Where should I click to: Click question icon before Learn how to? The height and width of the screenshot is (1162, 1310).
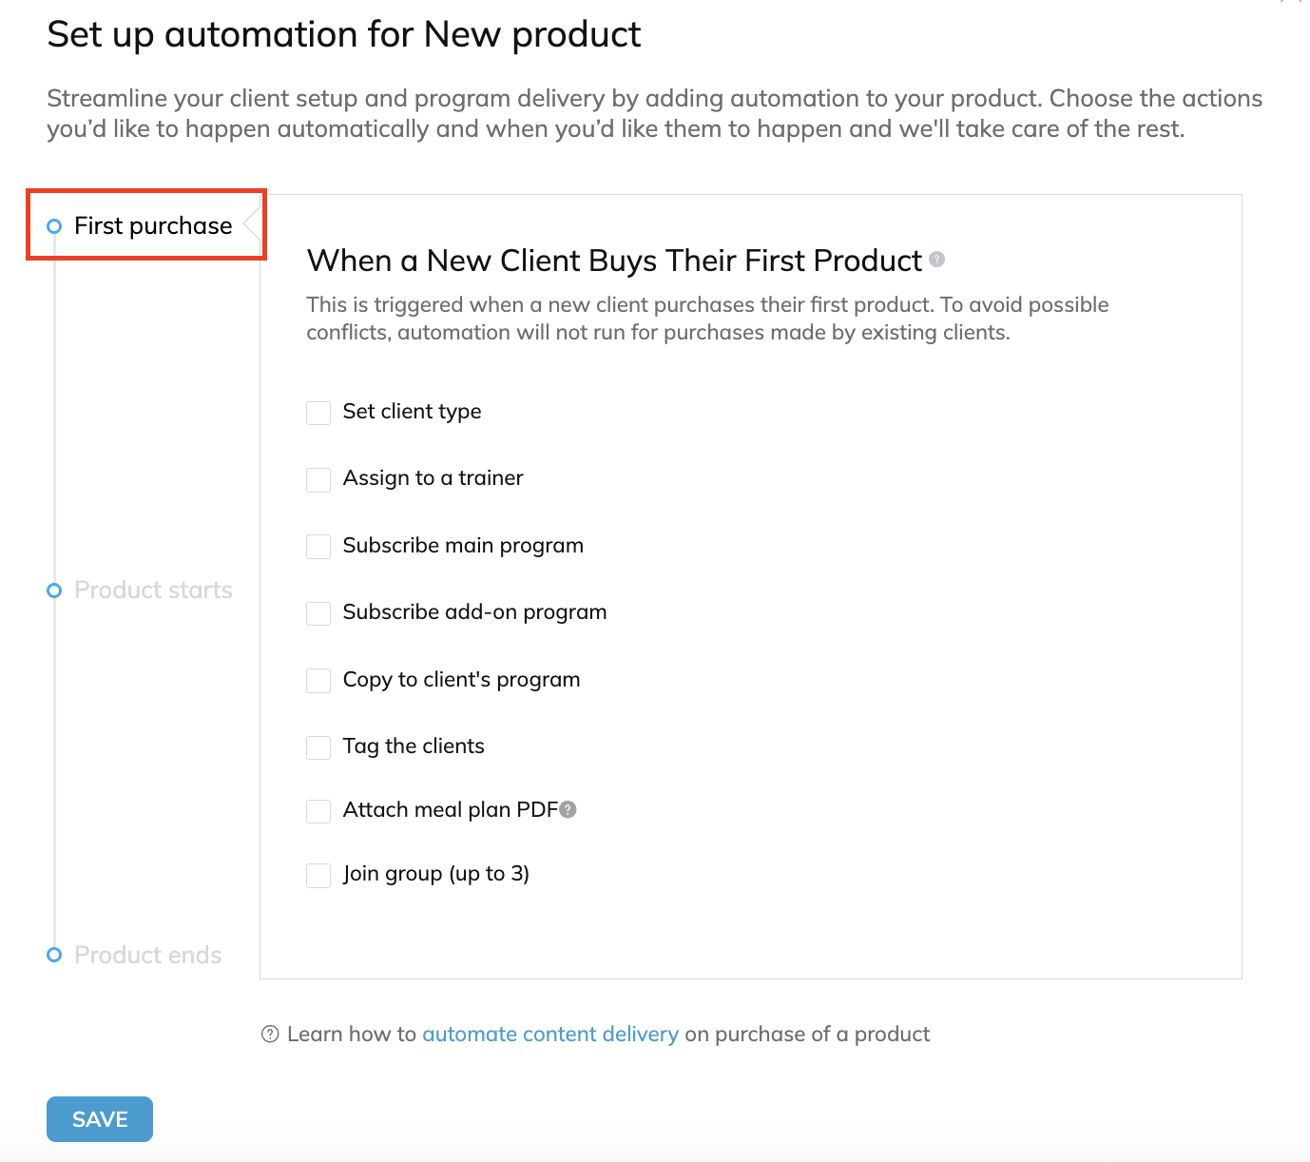click(270, 1034)
